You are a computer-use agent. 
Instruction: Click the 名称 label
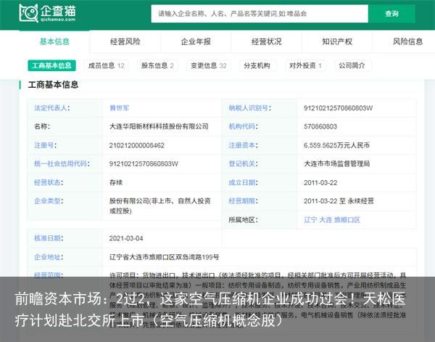(x=42, y=126)
